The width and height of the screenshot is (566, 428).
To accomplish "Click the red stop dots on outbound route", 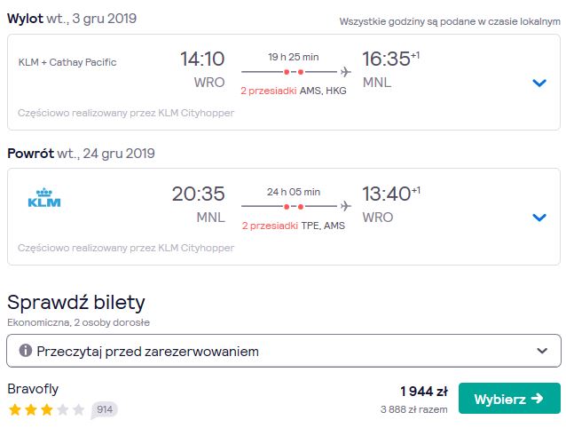I will pyautogui.click(x=294, y=72).
